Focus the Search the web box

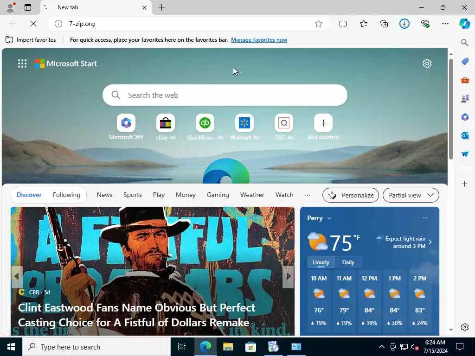(x=225, y=95)
